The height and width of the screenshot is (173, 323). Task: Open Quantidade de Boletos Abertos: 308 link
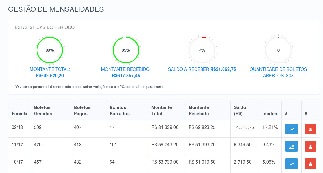[x=278, y=72]
